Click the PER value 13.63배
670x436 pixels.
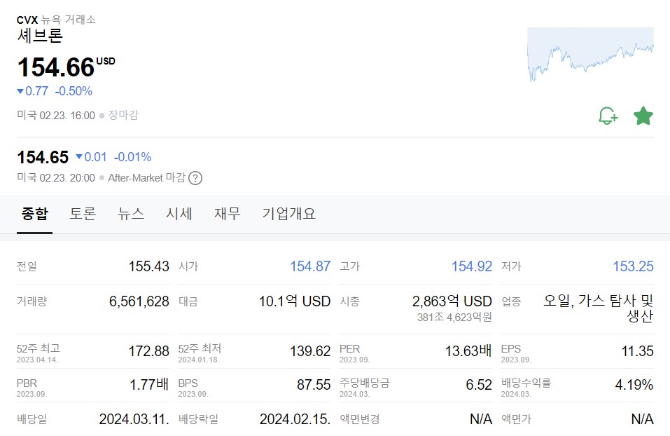(468, 351)
